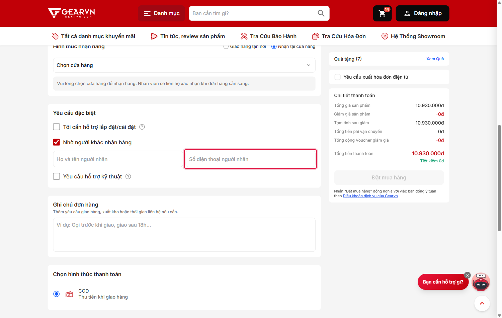Open "Tra Cứu Bảo Hành" menu item
The width and height of the screenshot is (502, 318).
(268, 36)
